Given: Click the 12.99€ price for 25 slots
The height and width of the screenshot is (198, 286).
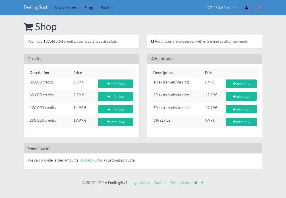Looking at the screenshot, I should [x=211, y=95].
